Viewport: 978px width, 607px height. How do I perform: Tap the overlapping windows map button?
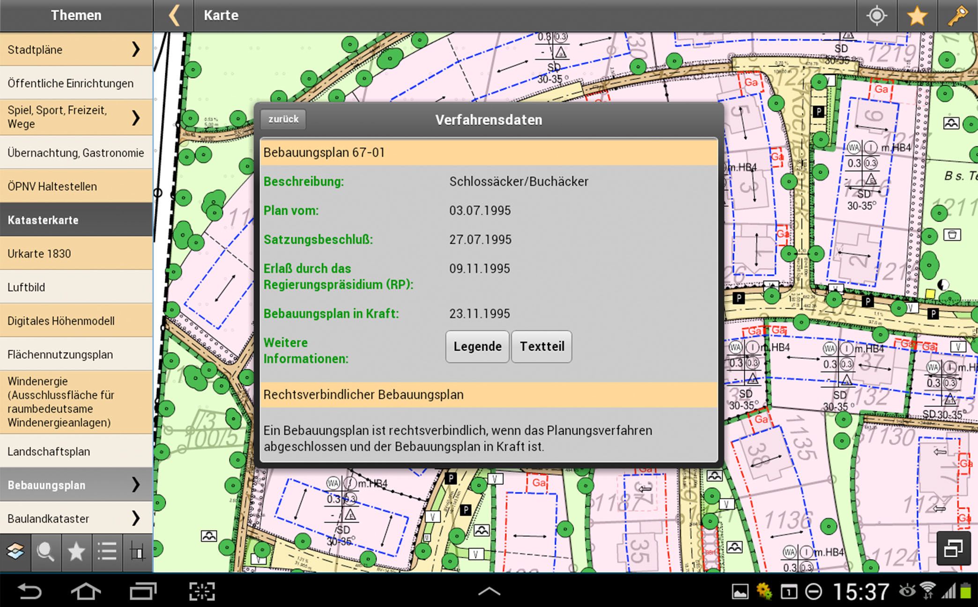pyautogui.click(x=953, y=548)
